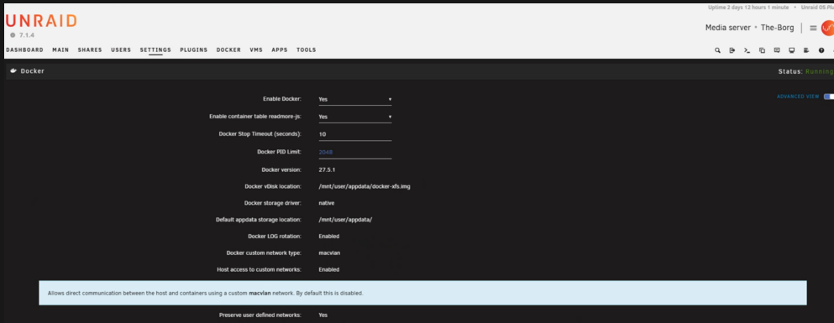Open the Main tab
Image resolution: width=834 pixels, height=323 pixels.
60,50
